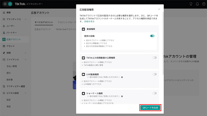Click the ビジネス設定 gear icon
Screen dimensions: 207x116
[4, 93]
